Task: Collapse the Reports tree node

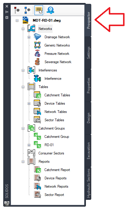Action: pos(23,162)
